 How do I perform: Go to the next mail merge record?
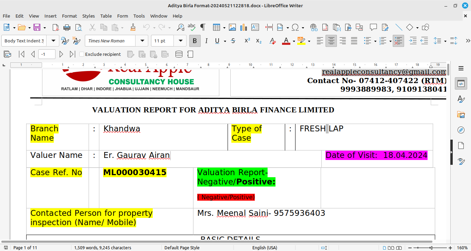coord(61,54)
